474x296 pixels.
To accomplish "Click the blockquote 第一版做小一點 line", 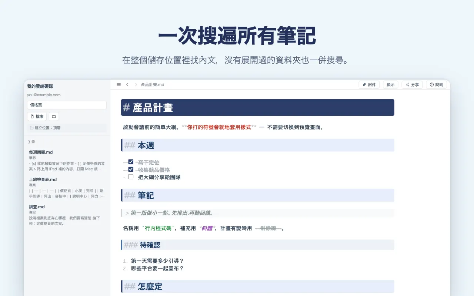I will (x=258, y=213).
